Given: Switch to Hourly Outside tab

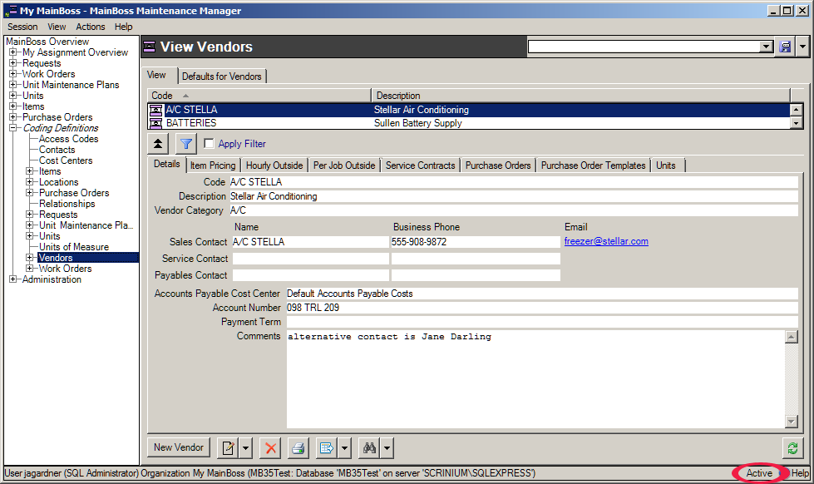Looking at the screenshot, I should [x=274, y=165].
